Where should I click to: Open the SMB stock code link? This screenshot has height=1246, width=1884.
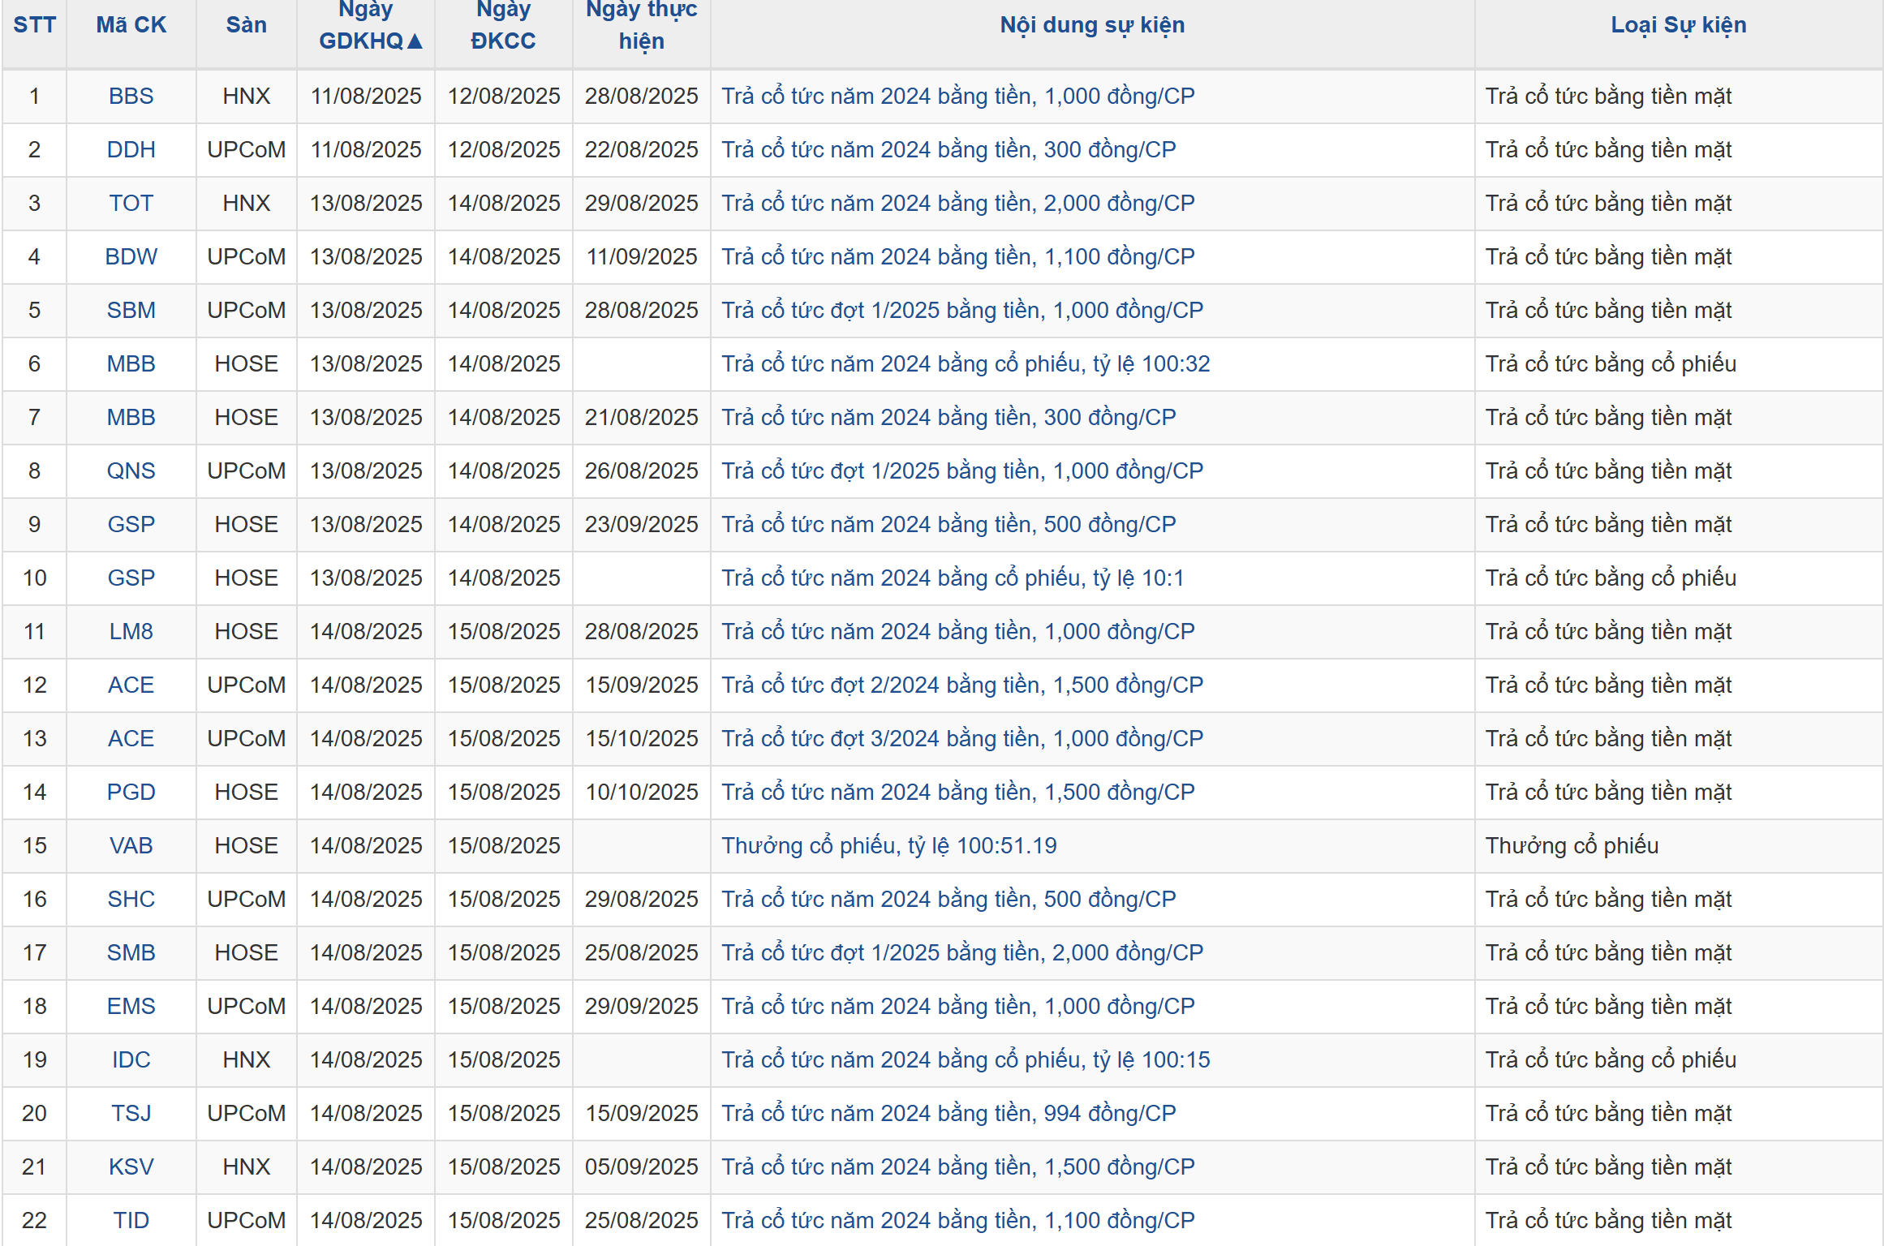point(131,953)
